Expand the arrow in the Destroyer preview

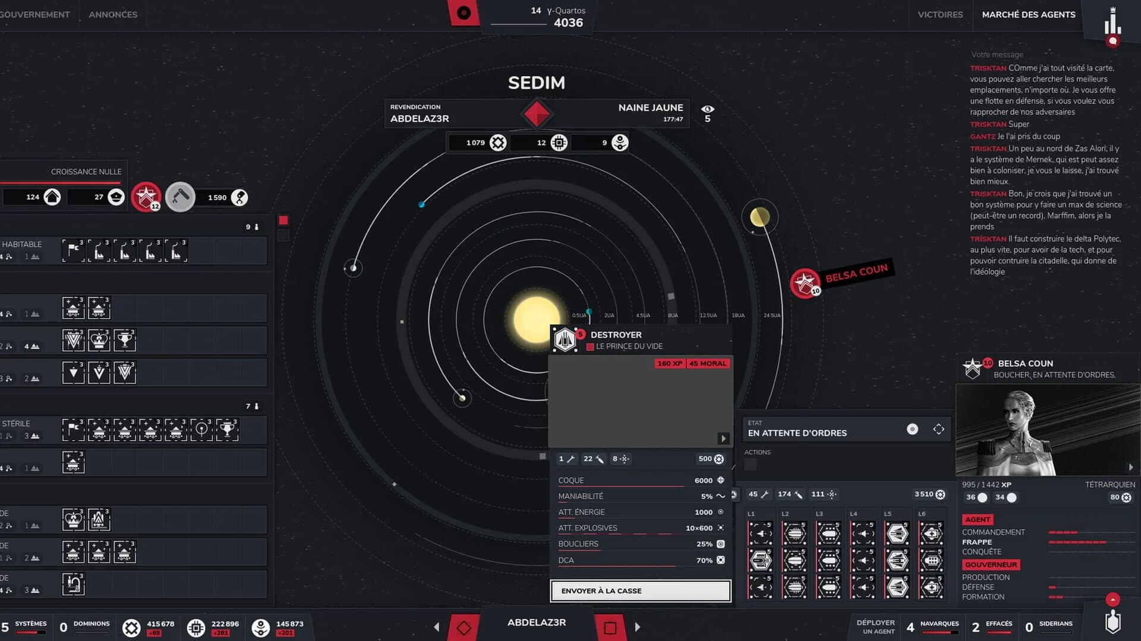[724, 438]
